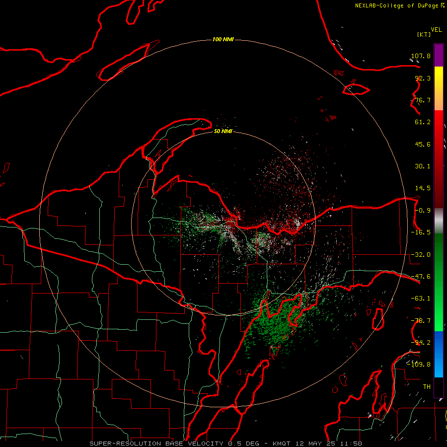Click the -78.7 legend value

tap(421, 321)
